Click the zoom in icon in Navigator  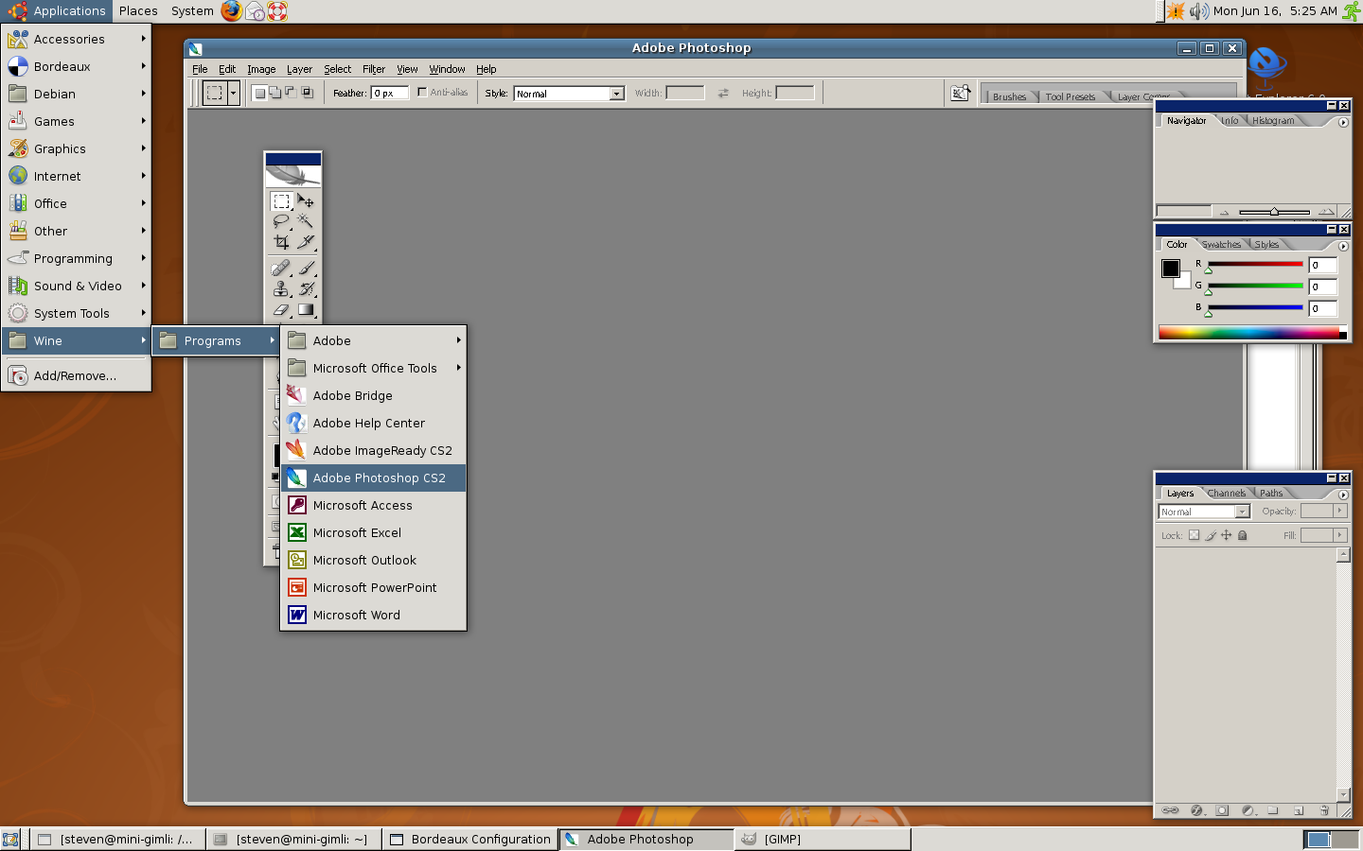tap(1326, 212)
